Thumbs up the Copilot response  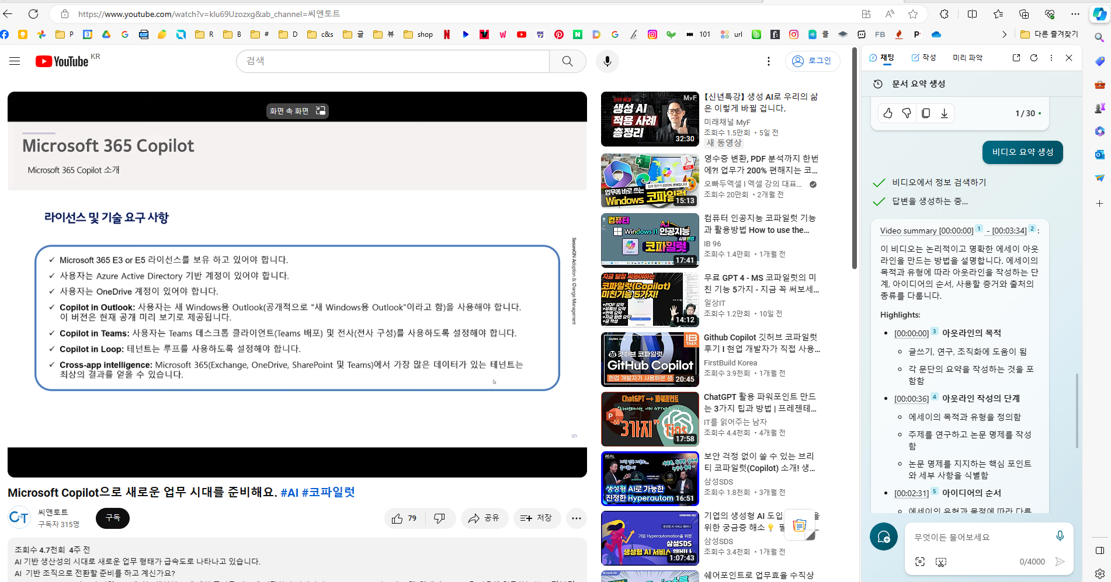888,113
